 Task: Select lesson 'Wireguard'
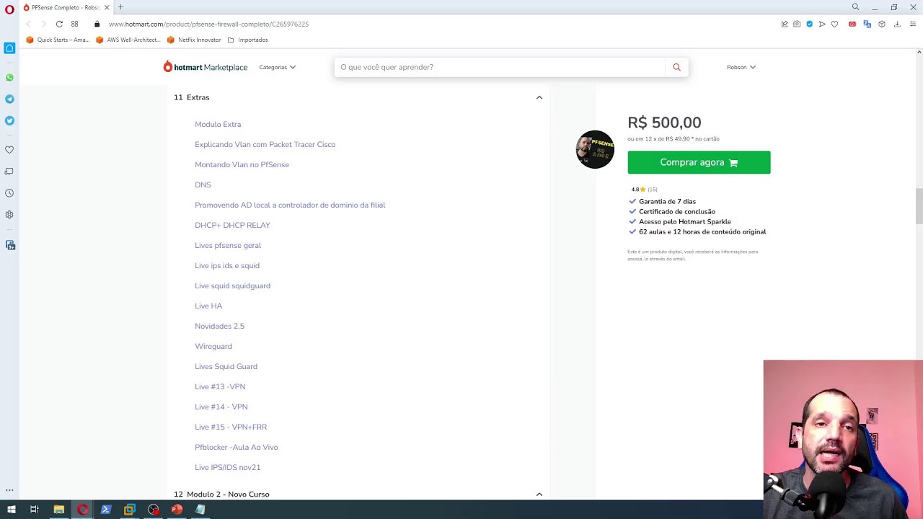213,346
